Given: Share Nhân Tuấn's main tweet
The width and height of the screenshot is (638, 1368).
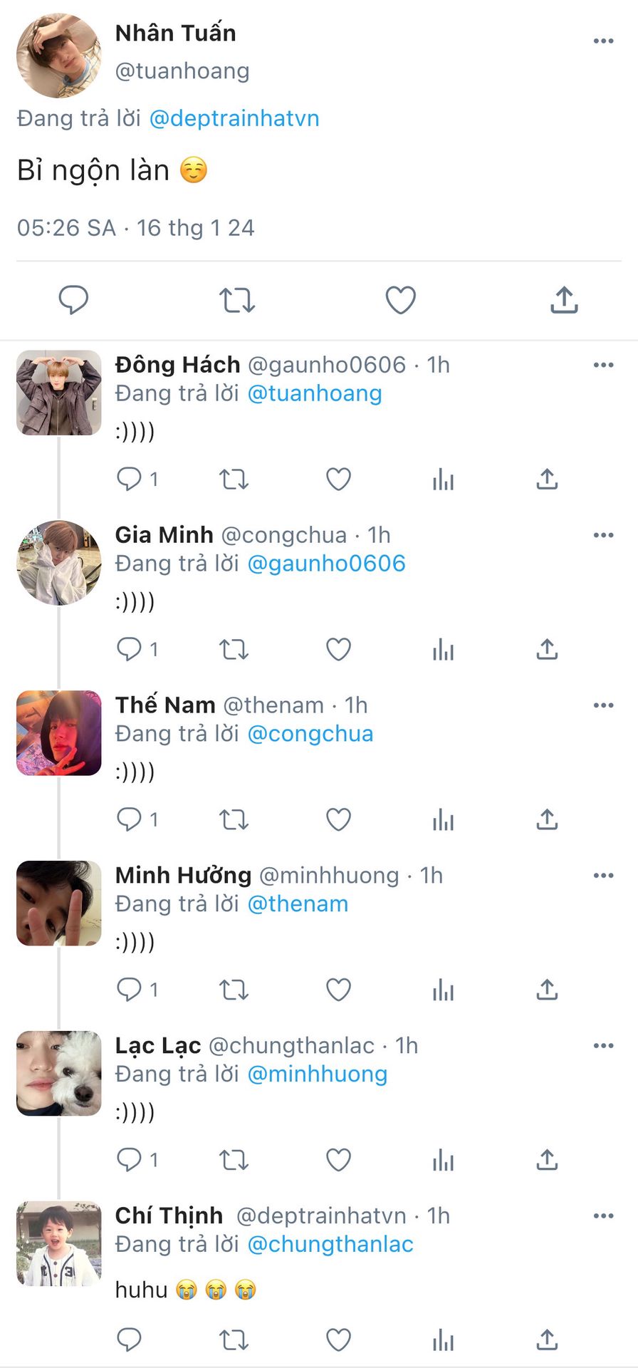Looking at the screenshot, I should pos(564,300).
